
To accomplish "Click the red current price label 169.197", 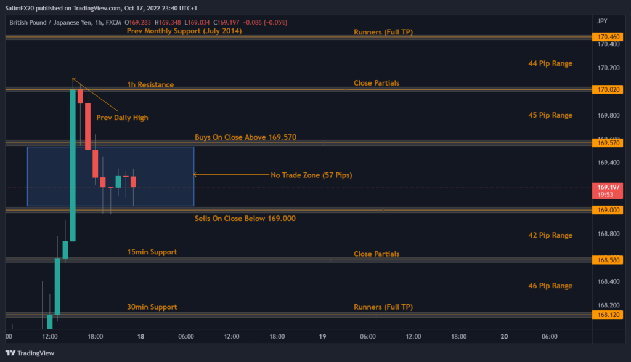I will pos(609,186).
